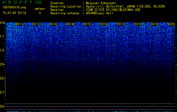Click the Receiving antenna label

65,13
